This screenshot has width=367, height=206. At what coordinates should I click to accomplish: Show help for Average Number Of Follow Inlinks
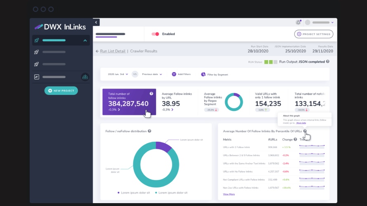click(x=305, y=131)
